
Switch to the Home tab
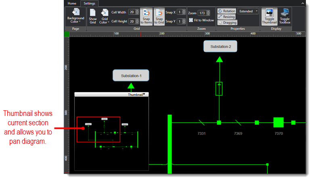point(72,3)
